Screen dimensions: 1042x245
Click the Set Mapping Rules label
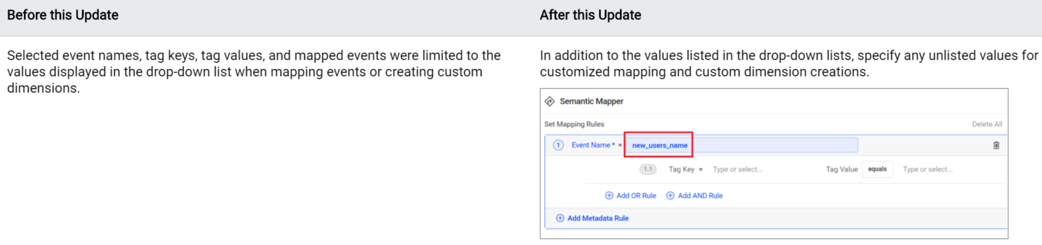pos(574,124)
